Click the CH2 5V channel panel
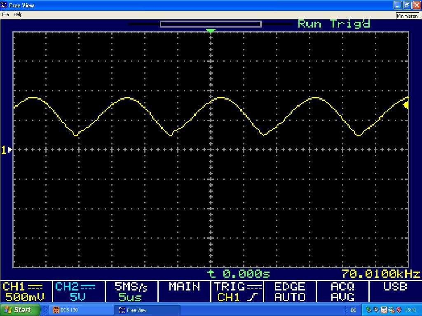422x316 pixels. tap(79, 292)
